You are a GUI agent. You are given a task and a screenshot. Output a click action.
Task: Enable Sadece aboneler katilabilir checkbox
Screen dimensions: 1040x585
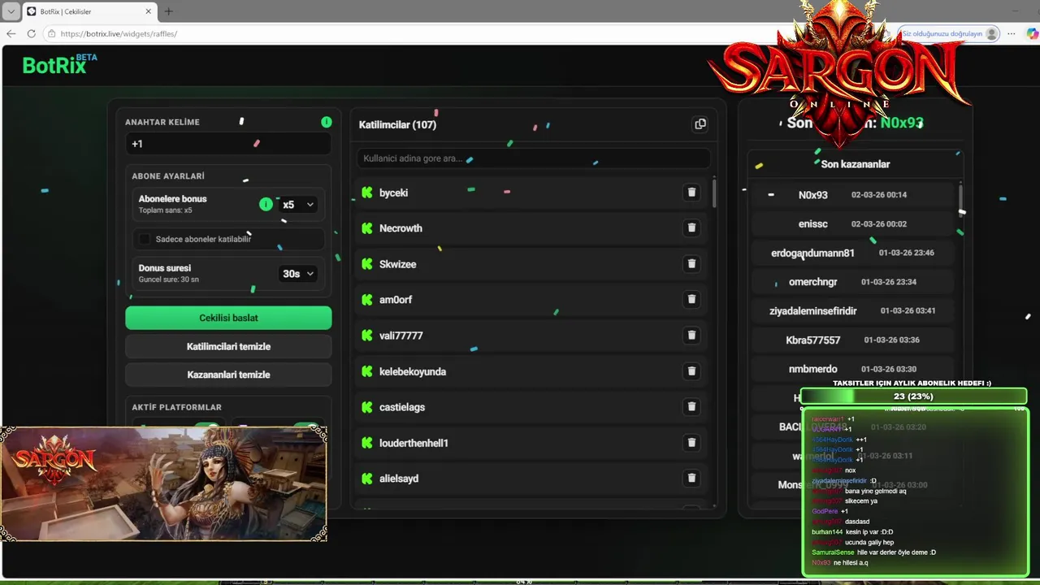click(x=145, y=239)
